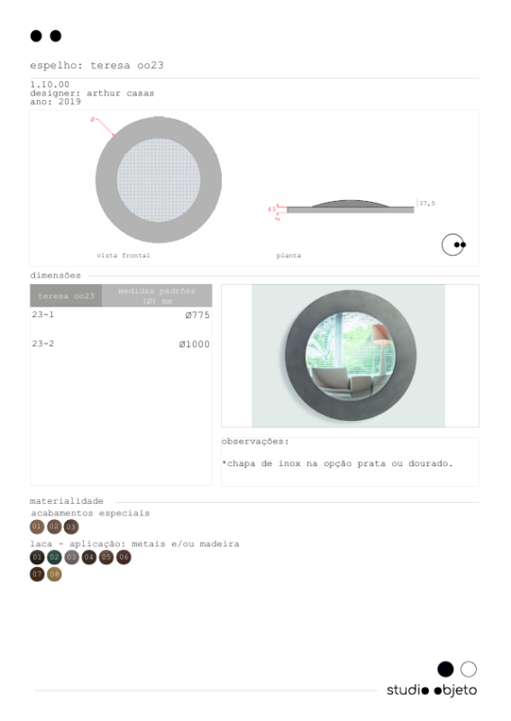Select green laca swatch 02
Viewport: 511px width, 721px height.
point(54,557)
